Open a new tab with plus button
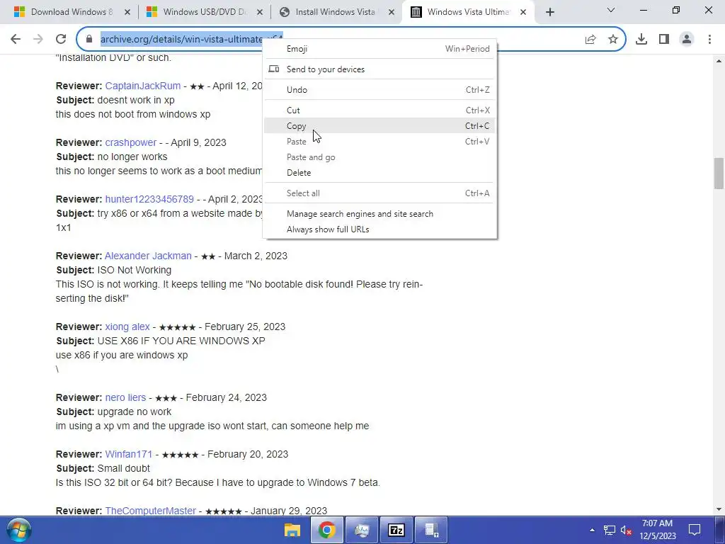Screen dimensions: 725x544 point(549,13)
